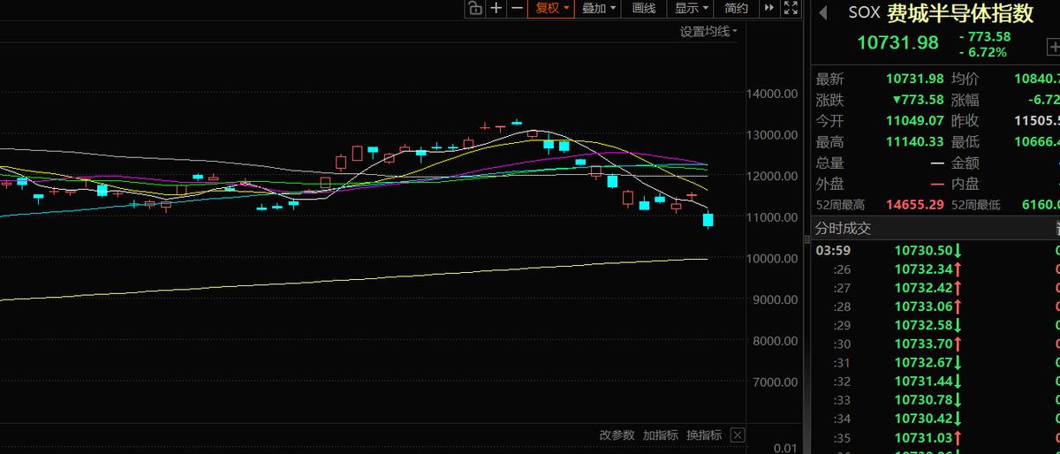The image size is (1060, 454).
Task: Select the trade price 10731.44
Action: (x=924, y=381)
